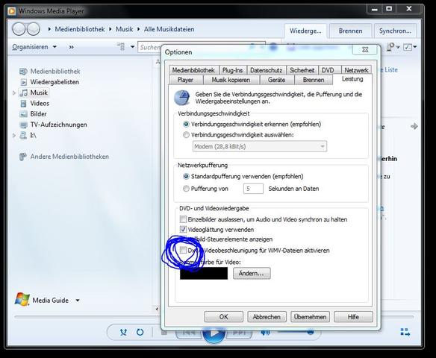This screenshot has width=436, height=358.
Task: Go forward with the round forward arrow
Action: 33,29
